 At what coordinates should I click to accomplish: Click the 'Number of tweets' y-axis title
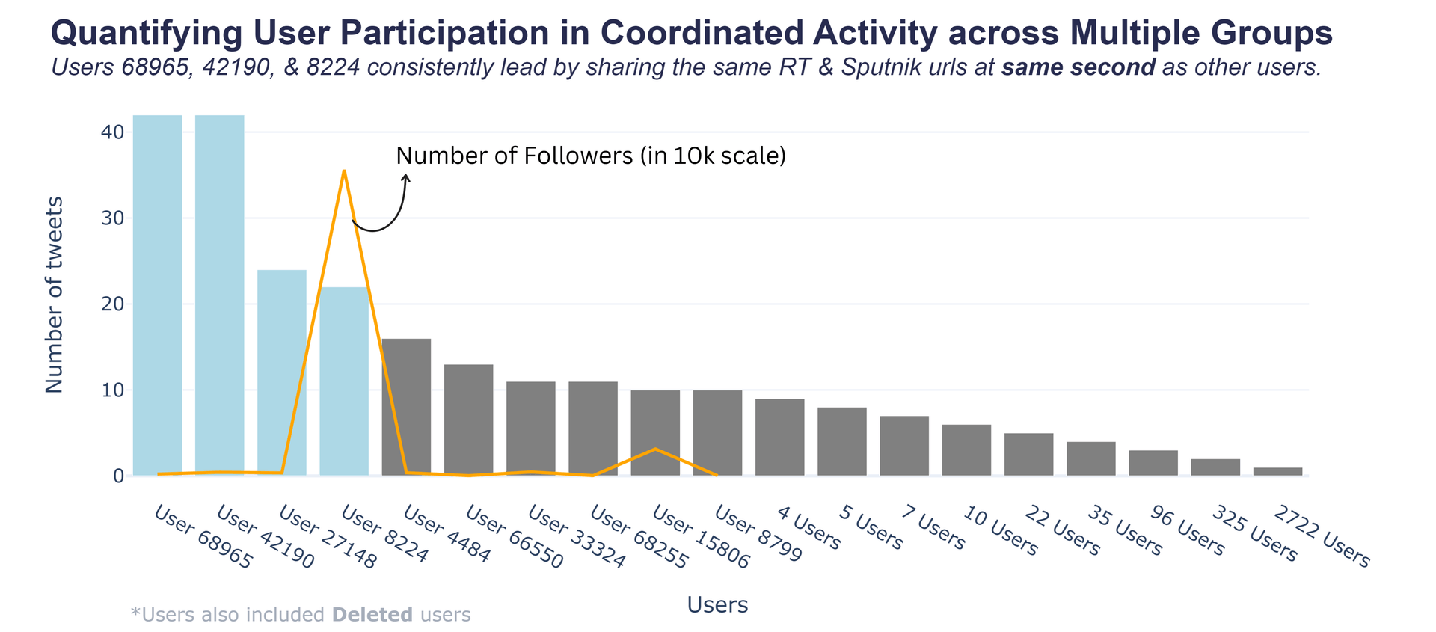point(54,295)
